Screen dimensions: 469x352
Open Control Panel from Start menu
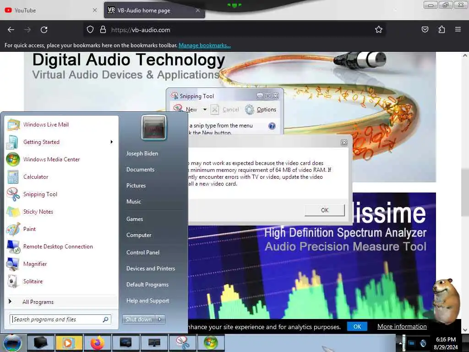click(x=143, y=253)
